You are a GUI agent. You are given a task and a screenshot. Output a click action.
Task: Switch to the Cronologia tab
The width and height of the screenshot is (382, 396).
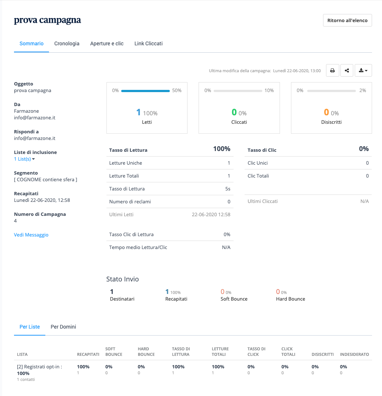coord(67,43)
